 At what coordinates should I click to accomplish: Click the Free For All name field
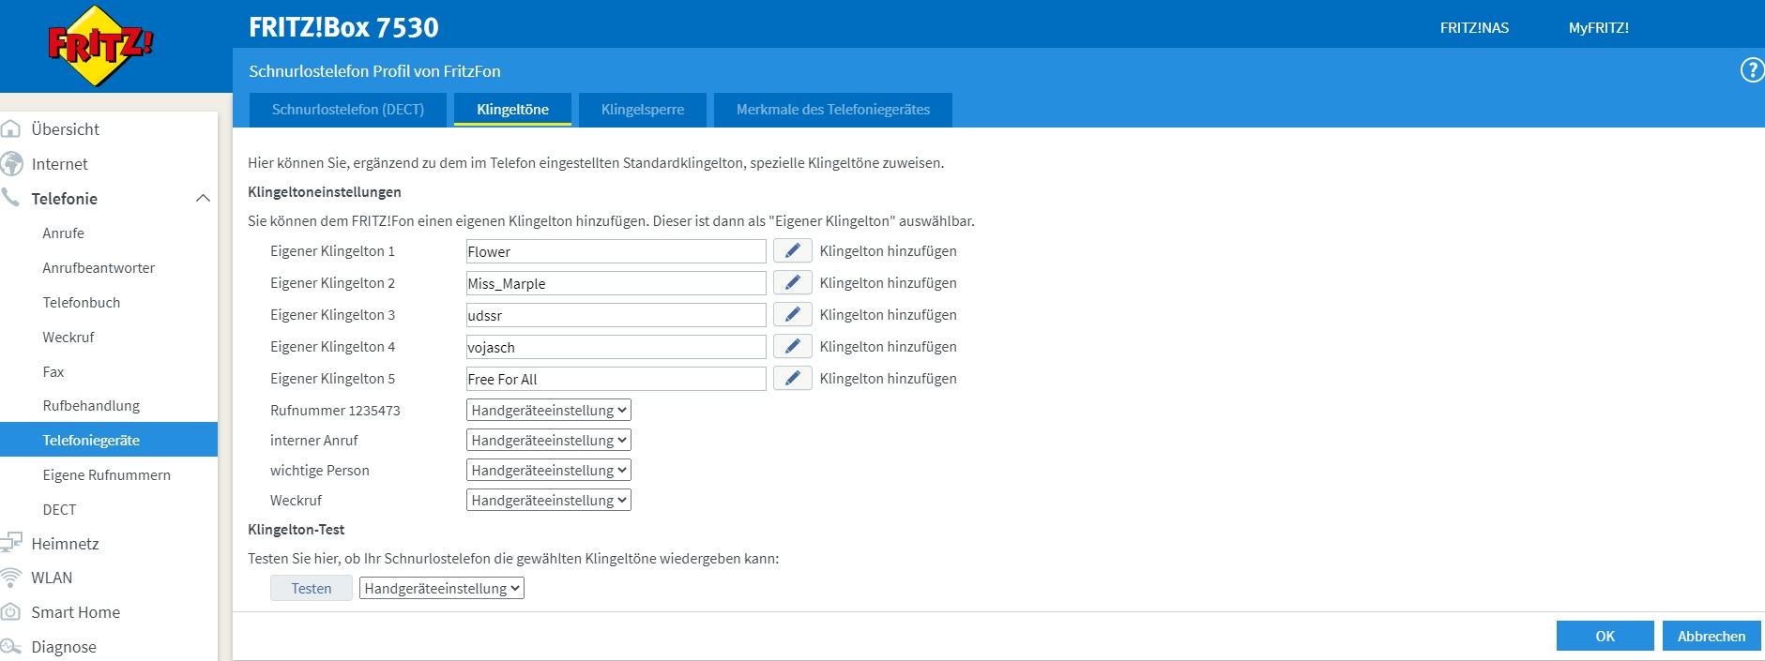[616, 379]
